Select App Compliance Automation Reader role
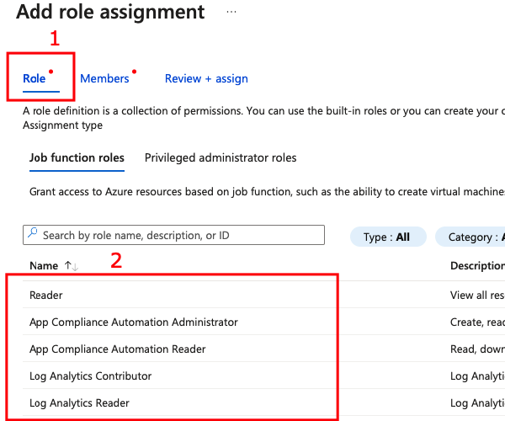 (x=118, y=349)
